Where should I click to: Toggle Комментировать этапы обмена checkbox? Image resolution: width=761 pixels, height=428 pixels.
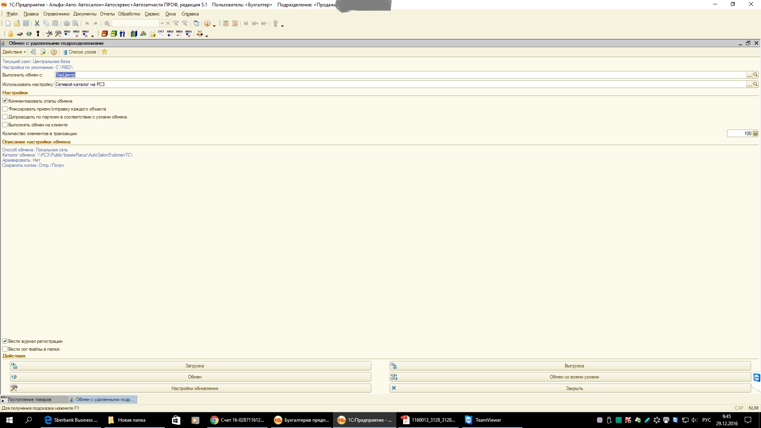pyautogui.click(x=5, y=101)
